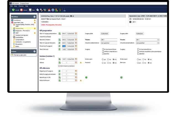
Task: Open the blue Help question mark icon
Action: (x=53, y=10)
